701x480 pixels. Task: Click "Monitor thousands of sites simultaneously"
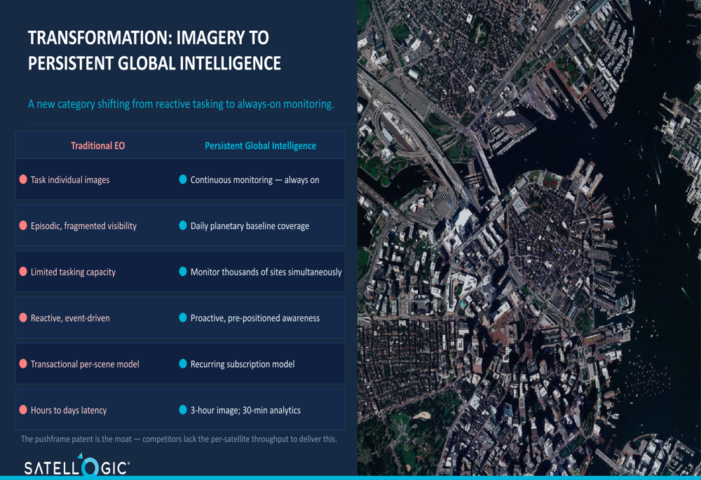266,272
